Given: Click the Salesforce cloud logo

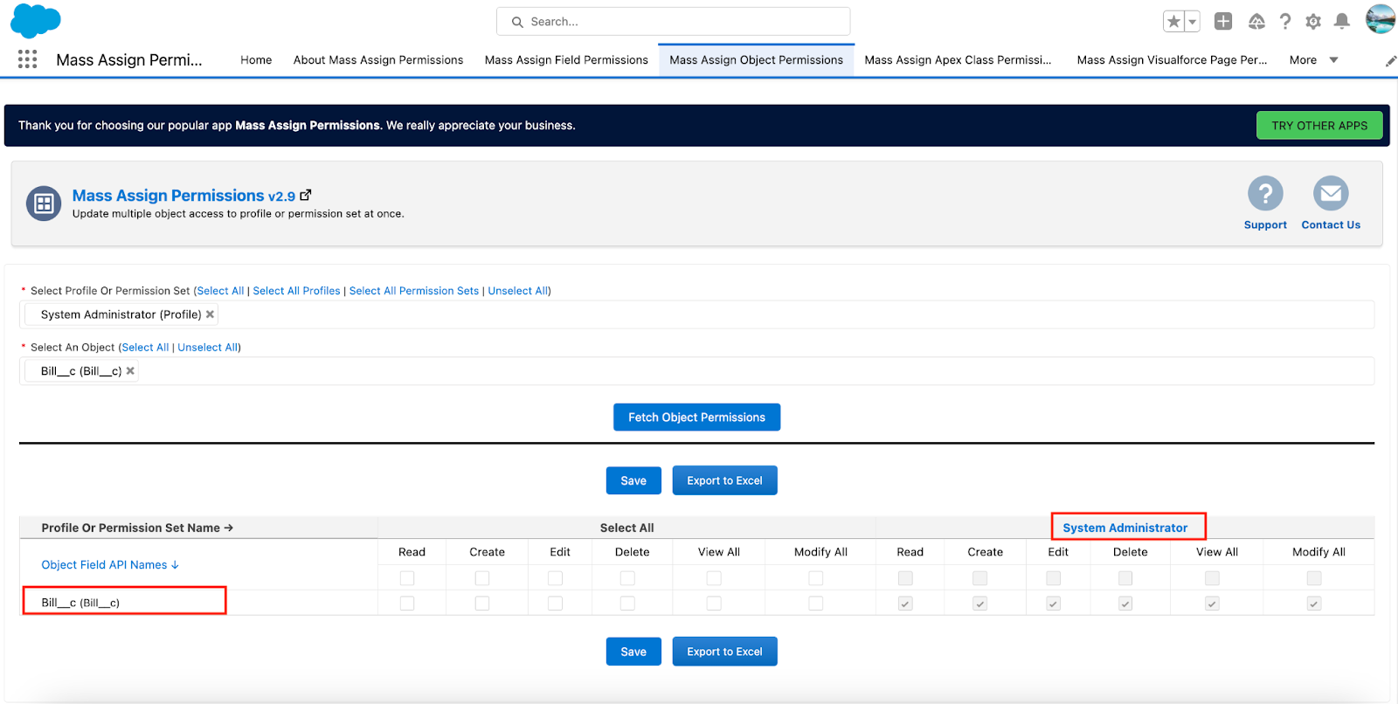Looking at the screenshot, I should [35, 21].
